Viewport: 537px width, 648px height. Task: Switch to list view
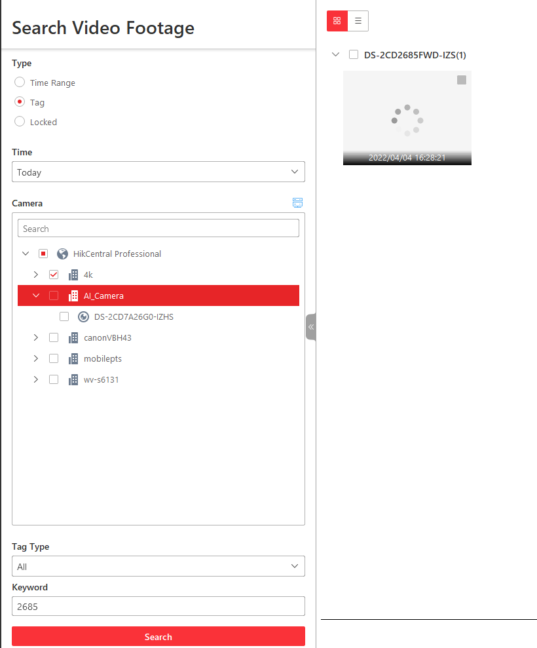[x=358, y=21]
